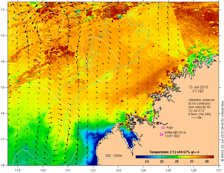Click the 'drifters@12h to' legend text
This screenshot has height=173, width=224.
pyautogui.click(x=175, y=133)
